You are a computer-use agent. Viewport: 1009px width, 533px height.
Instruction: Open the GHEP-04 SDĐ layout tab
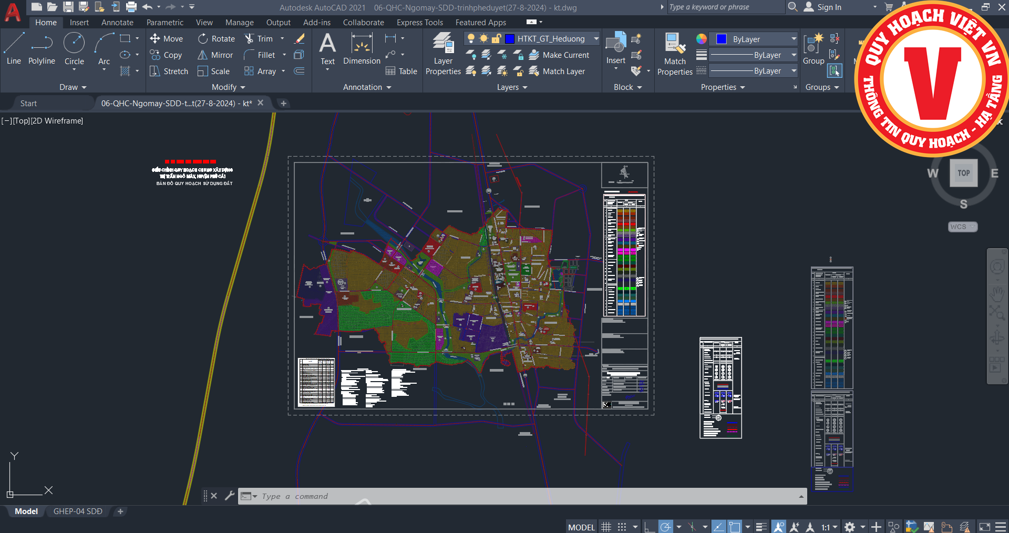(x=78, y=511)
